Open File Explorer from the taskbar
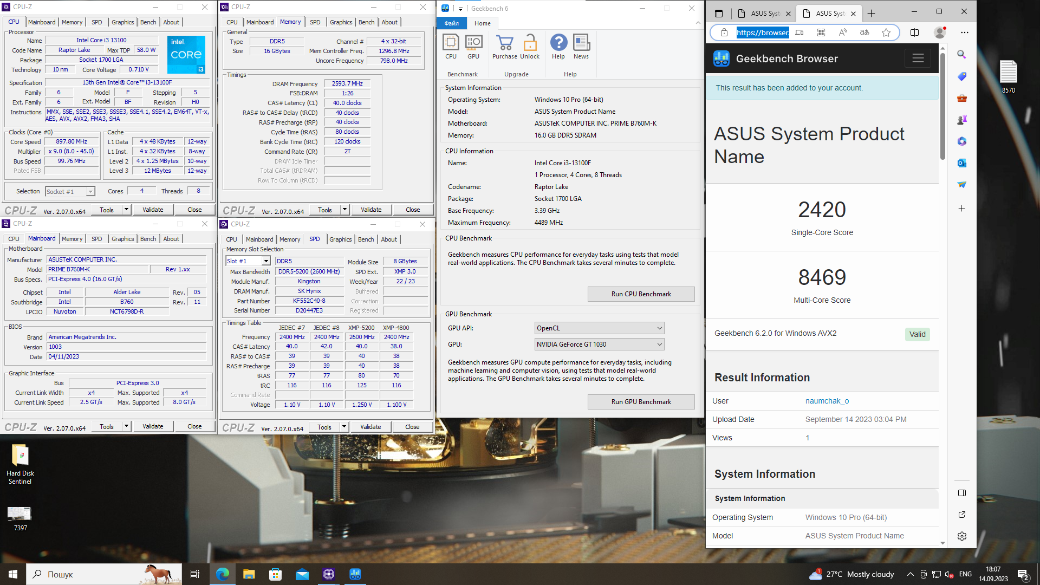This screenshot has width=1040, height=585. click(249, 574)
